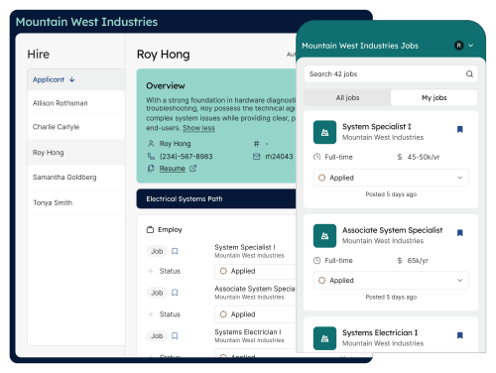The height and width of the screenshot is (373, 496).
Task: Click the Job tag for Systems Electrician I row
Action: (x=157, y=336)
